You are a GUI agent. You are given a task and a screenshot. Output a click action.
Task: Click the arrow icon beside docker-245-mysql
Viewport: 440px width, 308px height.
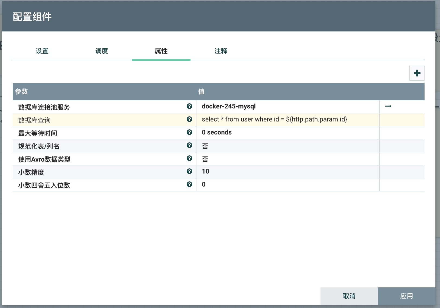[388, 106]
